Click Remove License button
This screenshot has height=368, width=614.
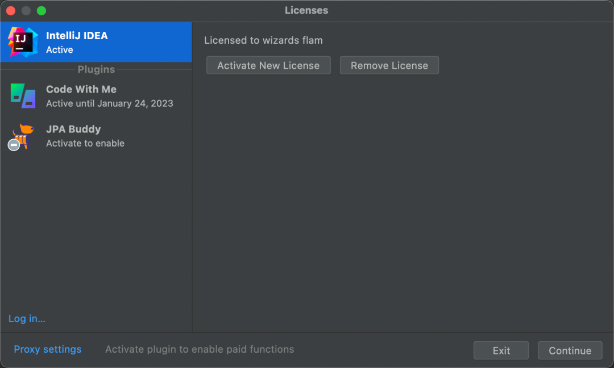[x=389, y=65]
